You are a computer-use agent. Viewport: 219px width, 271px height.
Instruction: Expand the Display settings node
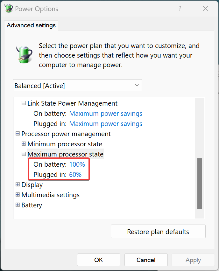(x=18, y=184)
